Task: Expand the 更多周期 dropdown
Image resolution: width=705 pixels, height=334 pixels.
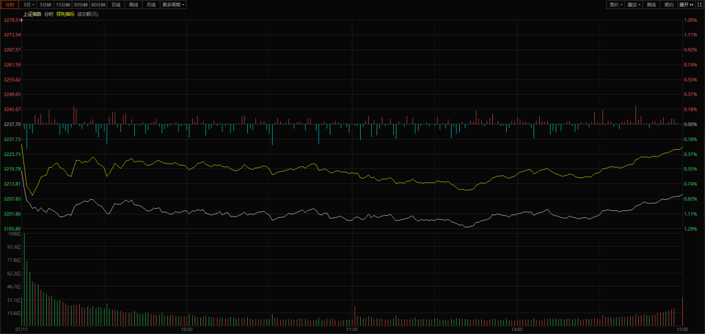Action: [x=173, y=5]
